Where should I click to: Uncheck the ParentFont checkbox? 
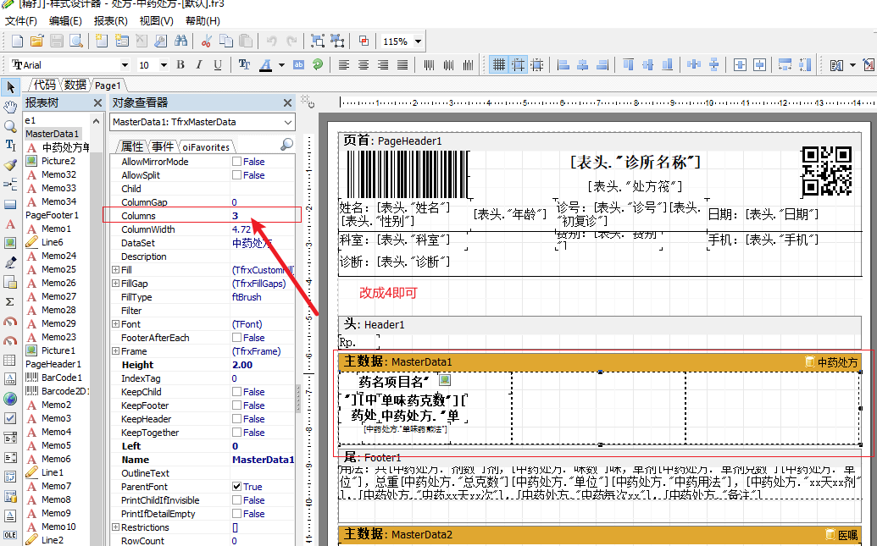click(x=237, y=487)
